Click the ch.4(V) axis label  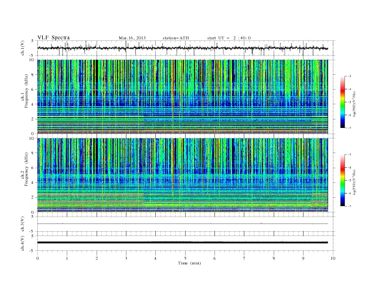pos(22,243)
